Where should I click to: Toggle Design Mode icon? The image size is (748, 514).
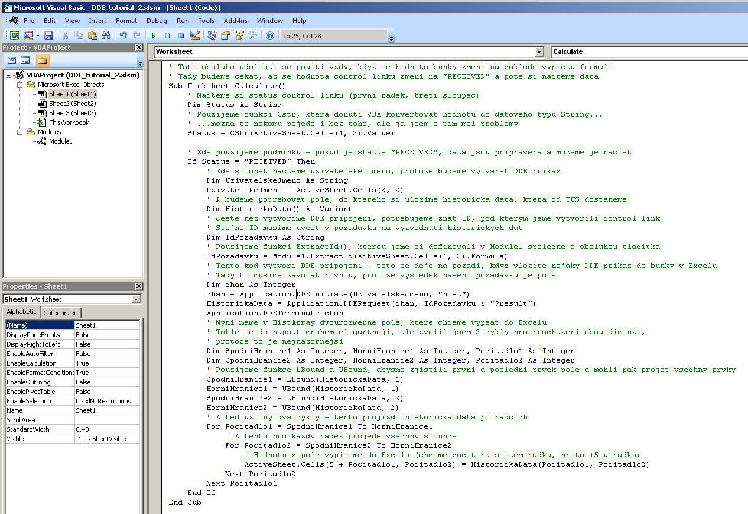(x=195, y=36)
